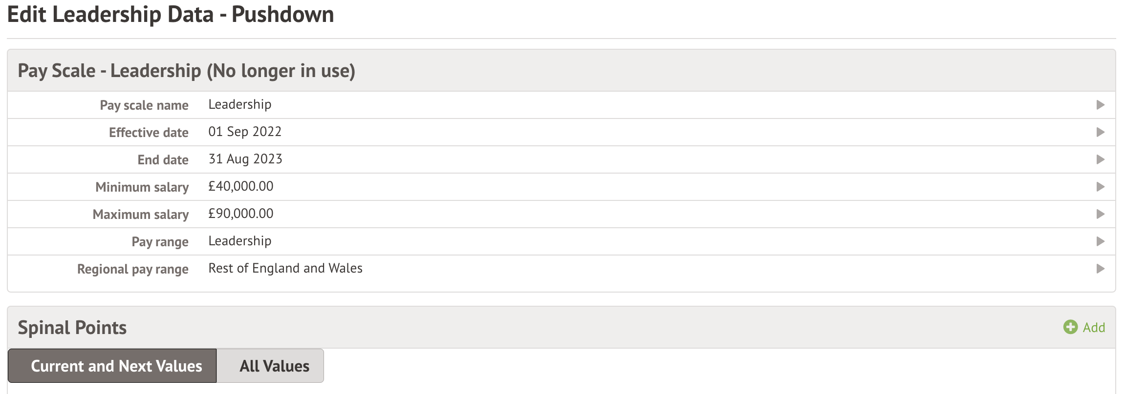Viewport: 1125px width, 394px height.
Task: Click the Maximum salary row arrow
Action: [x=1101, y=214]
